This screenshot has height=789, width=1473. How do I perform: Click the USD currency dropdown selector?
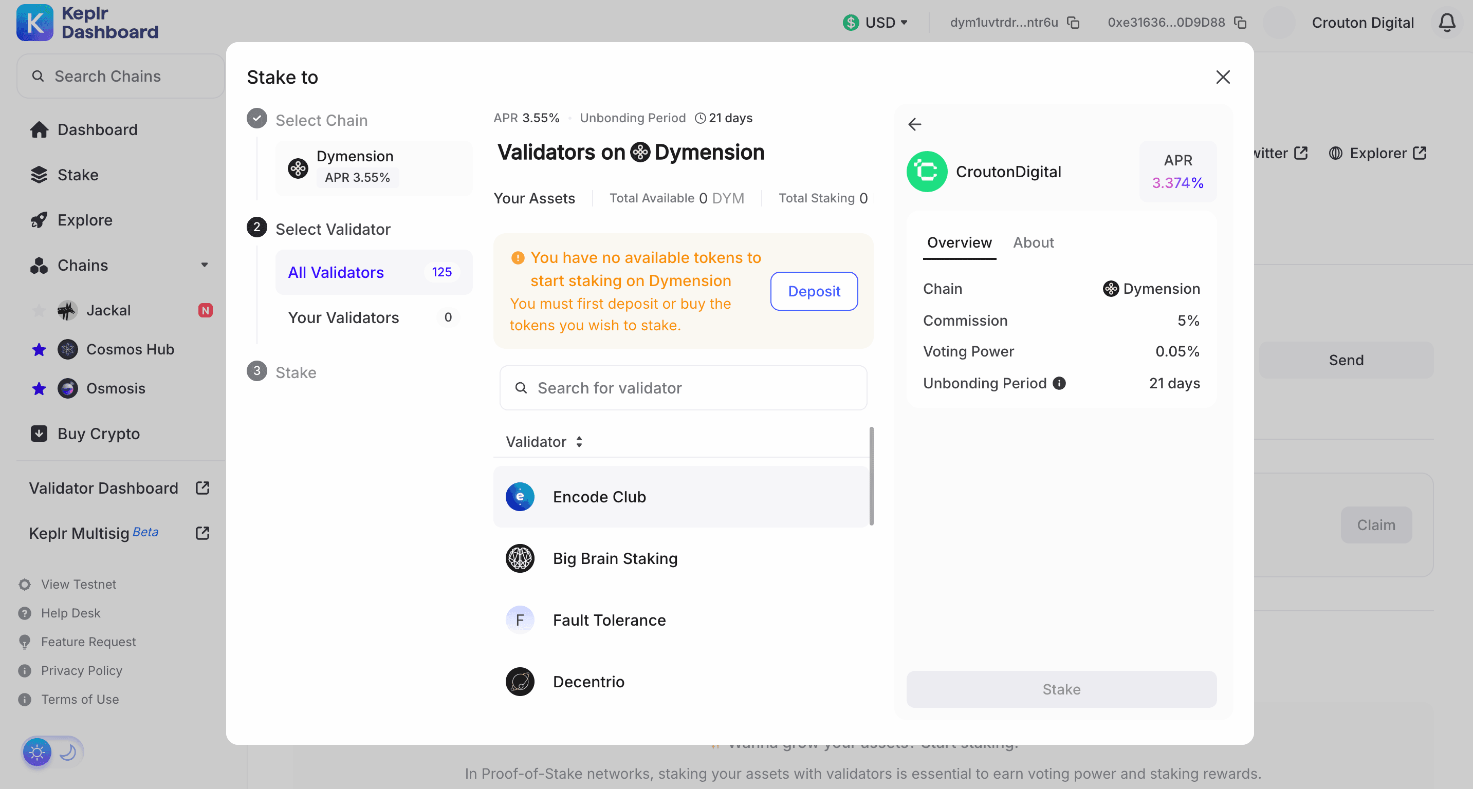(872, 22)
